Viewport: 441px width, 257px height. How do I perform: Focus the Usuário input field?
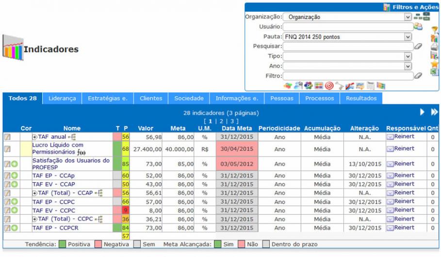348,27
